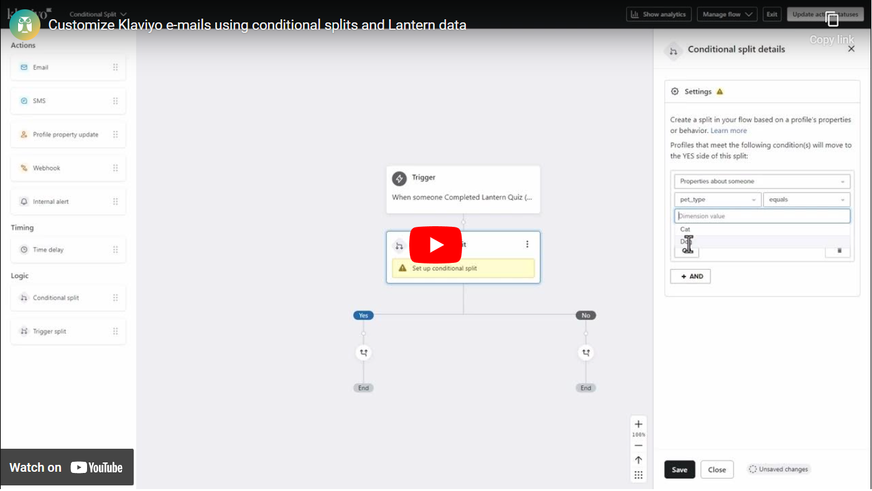Click the Show analytics button
Viewport: 872px width, 491px height.
[x=659, y=14]
